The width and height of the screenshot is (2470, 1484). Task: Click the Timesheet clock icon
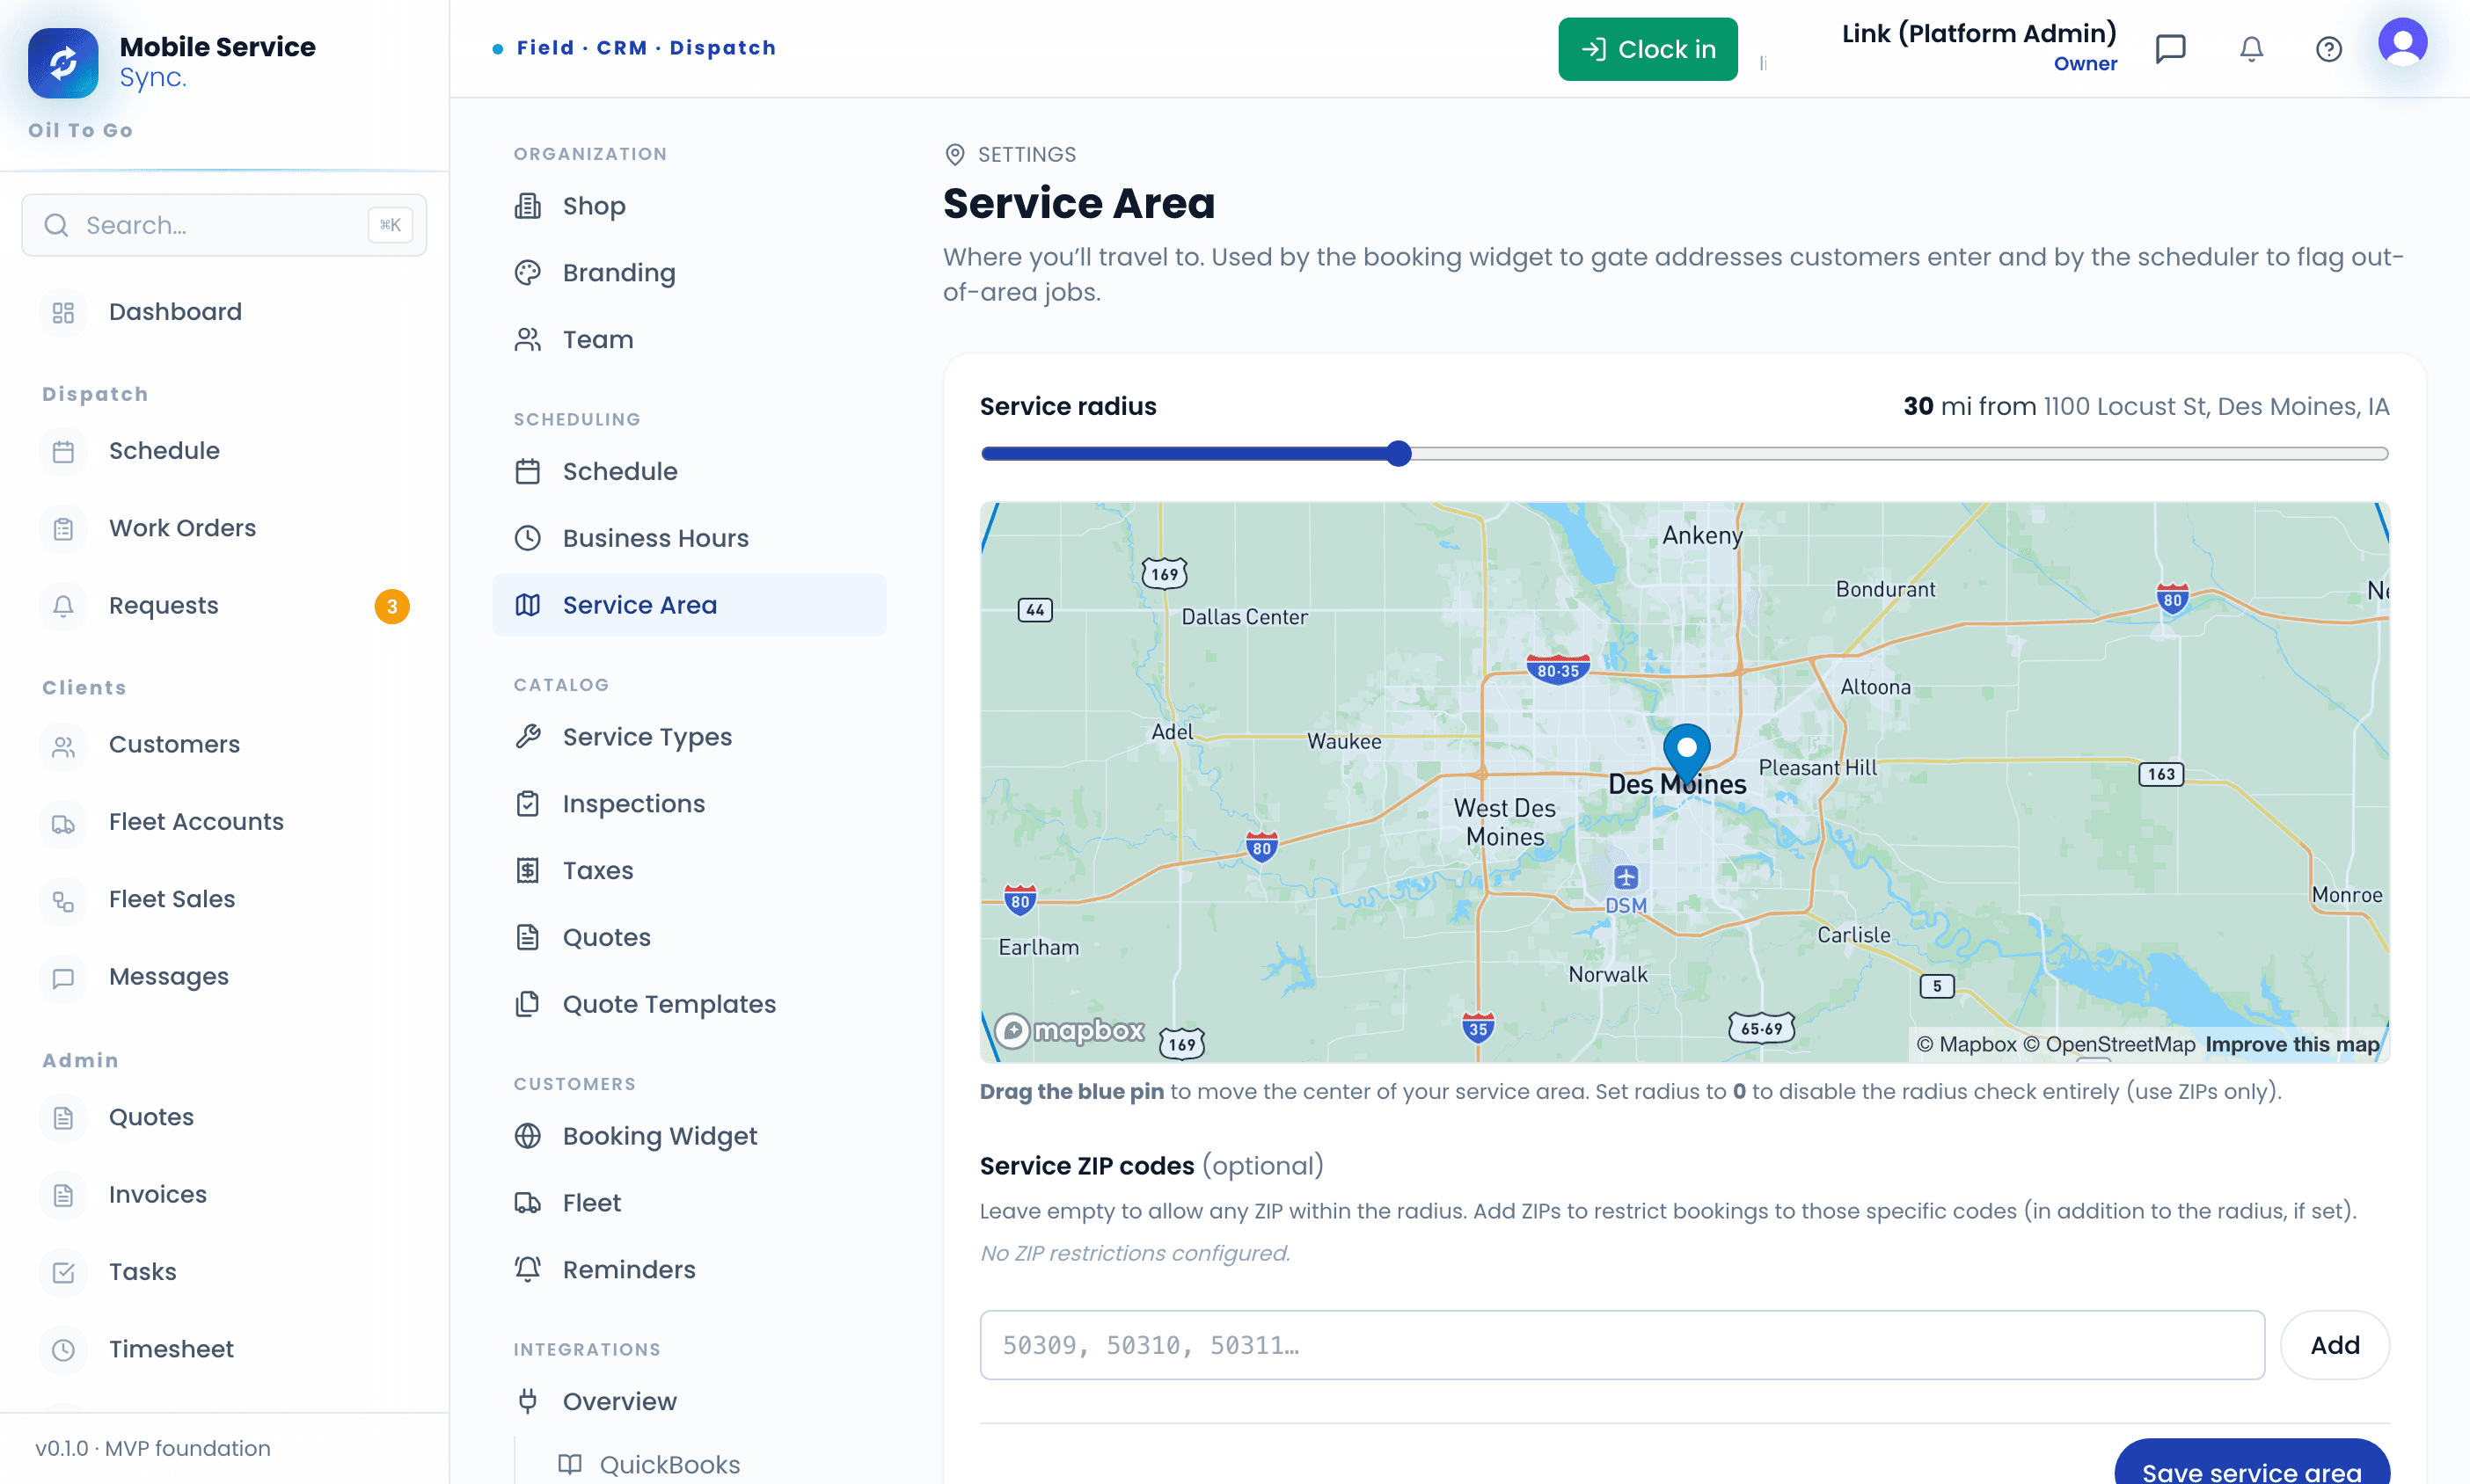point(63,1350)
